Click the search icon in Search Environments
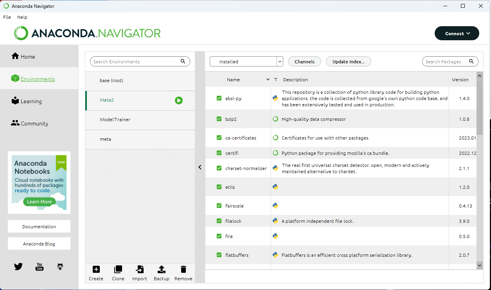Screen dimensions: 491x290 [183, 61]
